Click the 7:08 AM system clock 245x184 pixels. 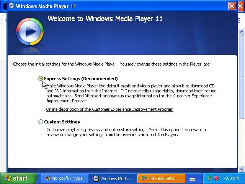[231, 178]
